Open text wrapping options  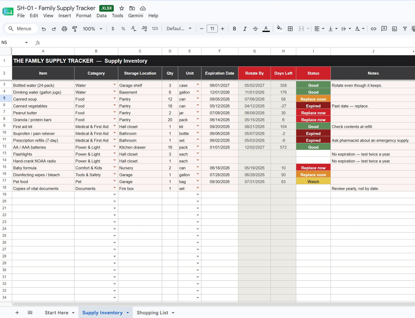(x=346, y=29)
